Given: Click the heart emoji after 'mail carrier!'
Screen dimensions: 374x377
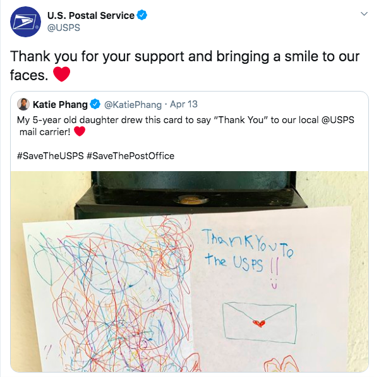Looking at the screenshot, I should pyautogui.click(x=80, y=131).
